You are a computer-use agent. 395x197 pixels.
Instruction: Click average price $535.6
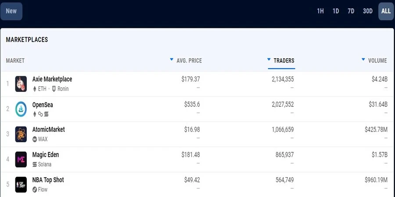[x=192, y=104]
